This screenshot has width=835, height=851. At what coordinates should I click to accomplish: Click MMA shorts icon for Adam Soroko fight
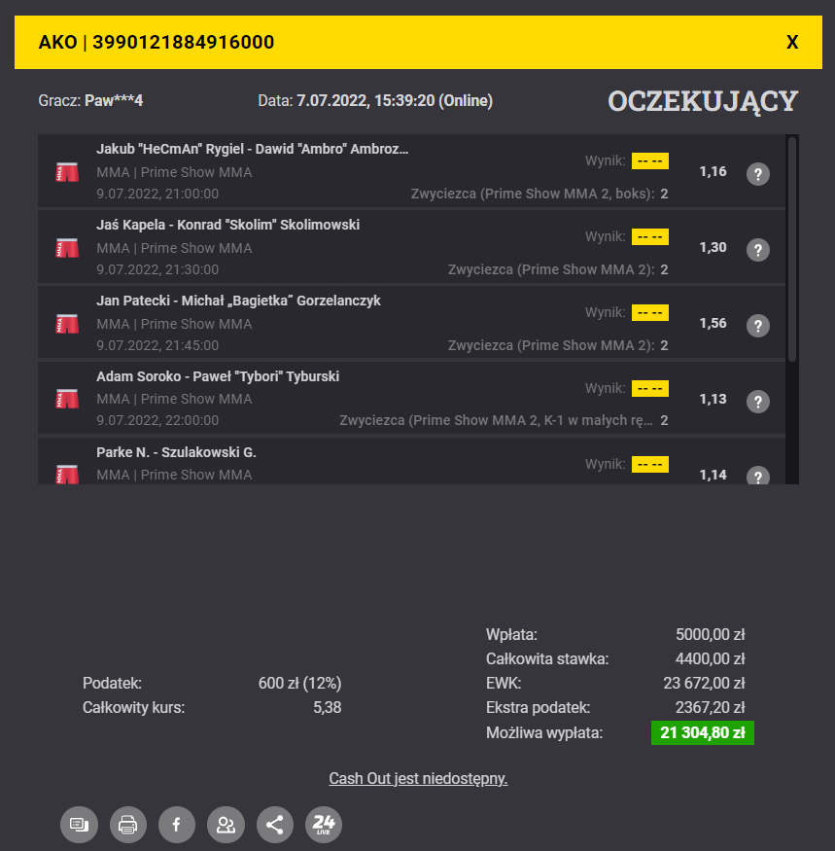click(67, 399)
